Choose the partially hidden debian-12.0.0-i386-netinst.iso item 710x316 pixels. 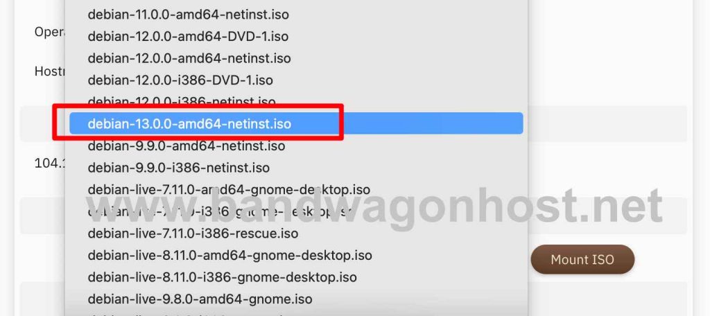click(296, 101)
